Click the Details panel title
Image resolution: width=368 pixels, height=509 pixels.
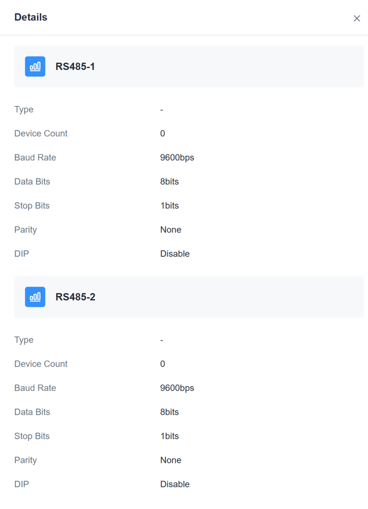[x=31, y=18]
